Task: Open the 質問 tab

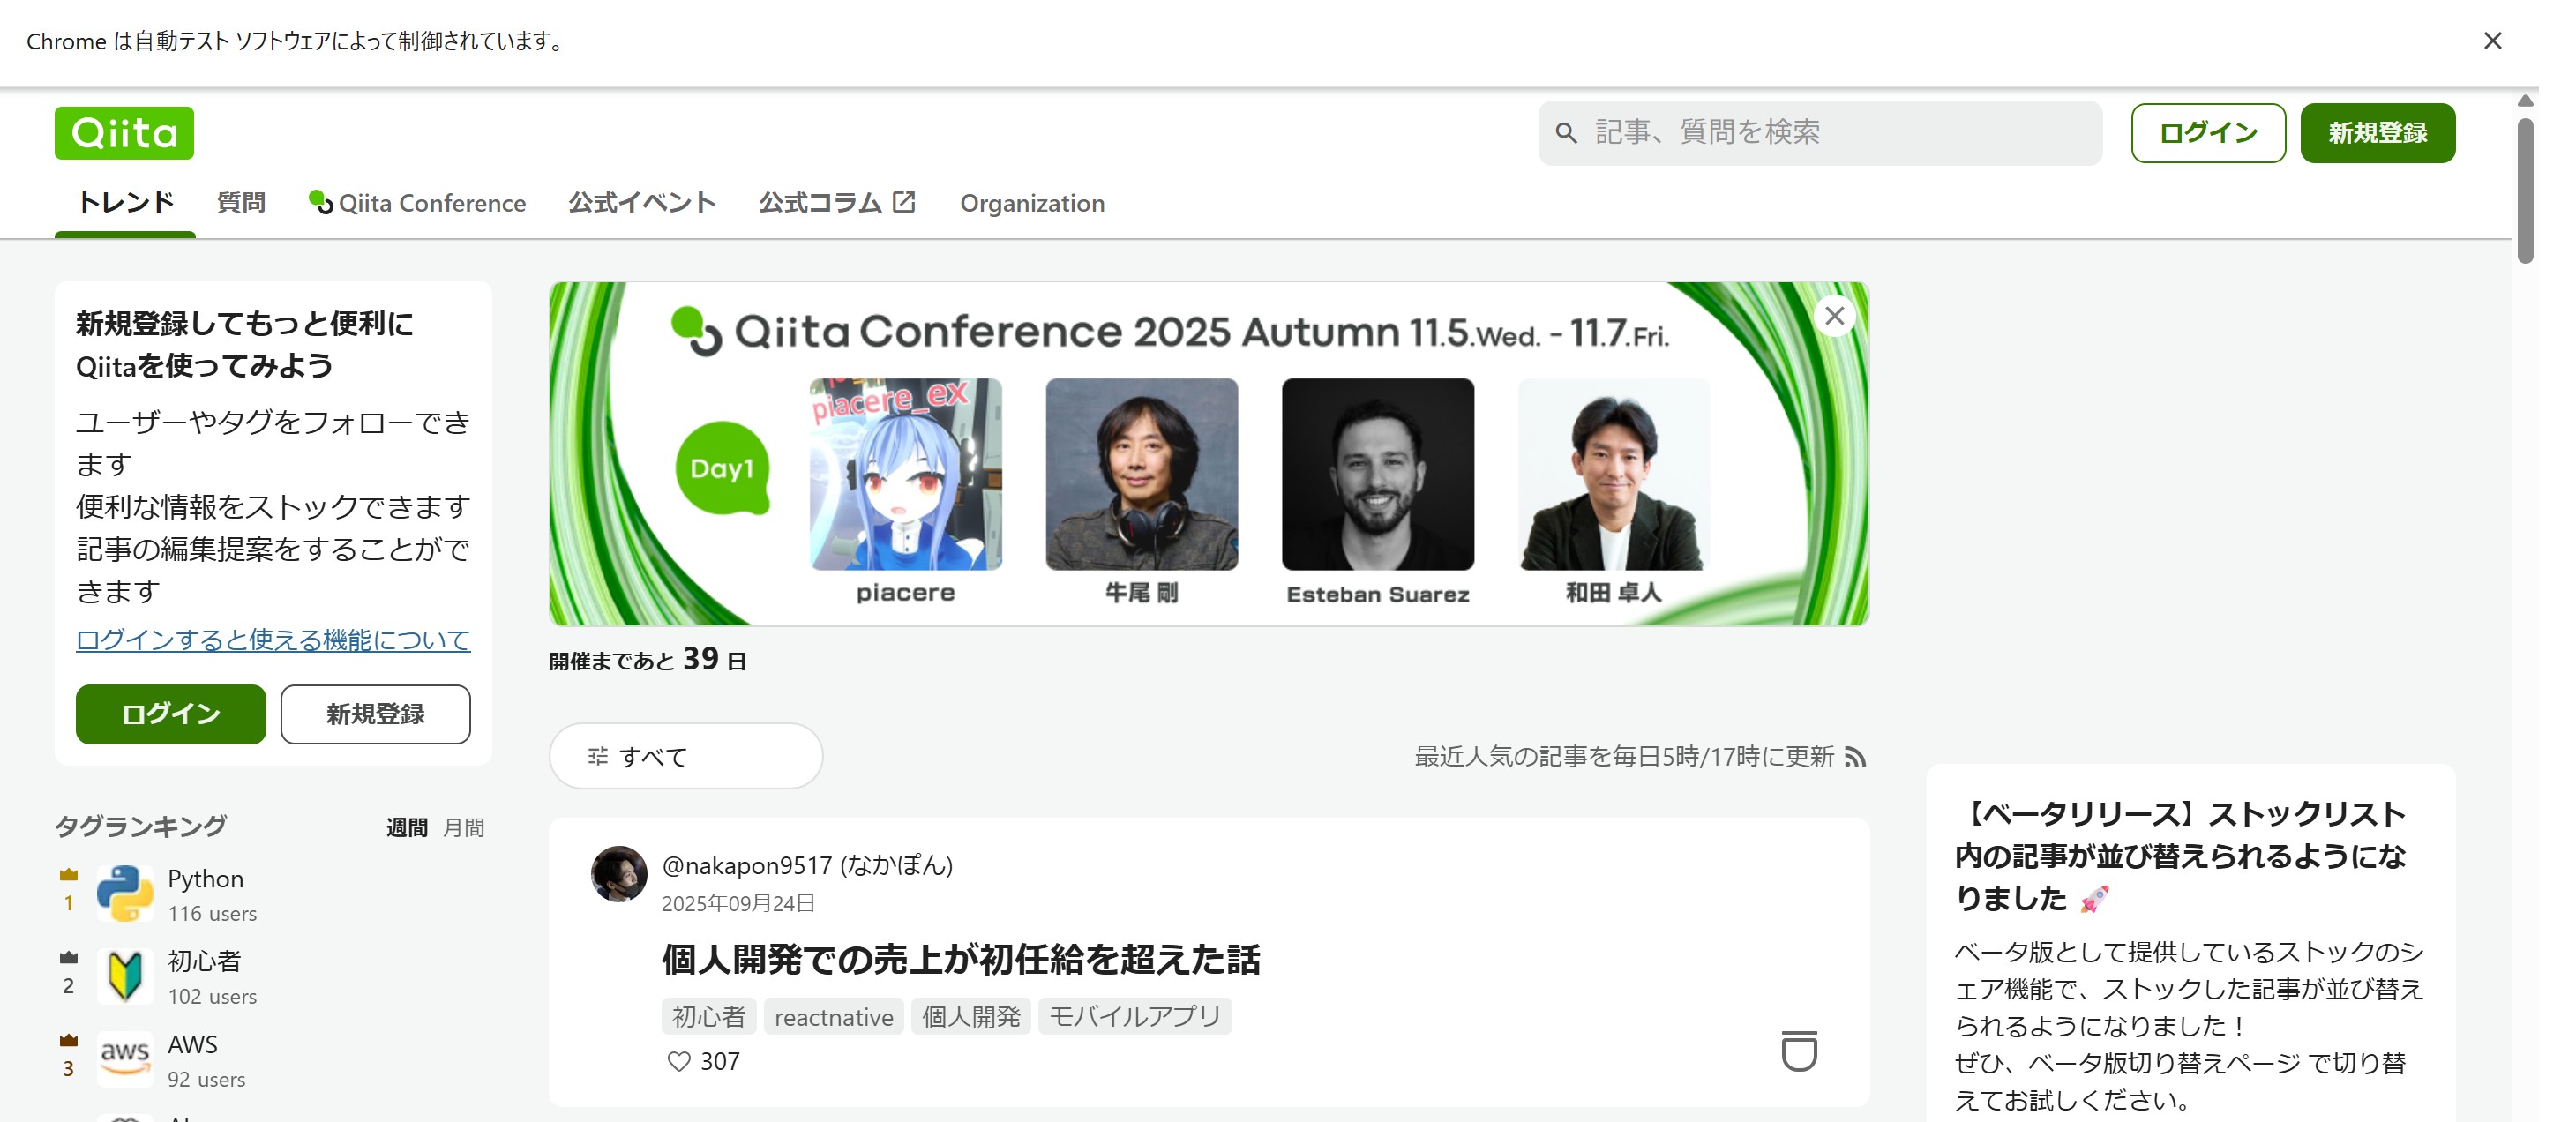Action: (x=241, y=203)
